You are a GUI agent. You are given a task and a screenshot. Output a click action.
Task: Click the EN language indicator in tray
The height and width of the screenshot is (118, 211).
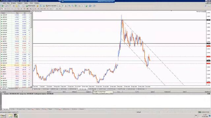(x=196, y=115)
